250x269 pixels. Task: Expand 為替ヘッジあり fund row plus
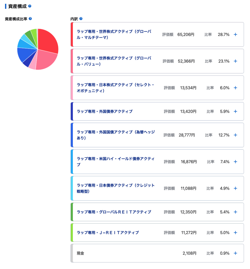(235, 135)
